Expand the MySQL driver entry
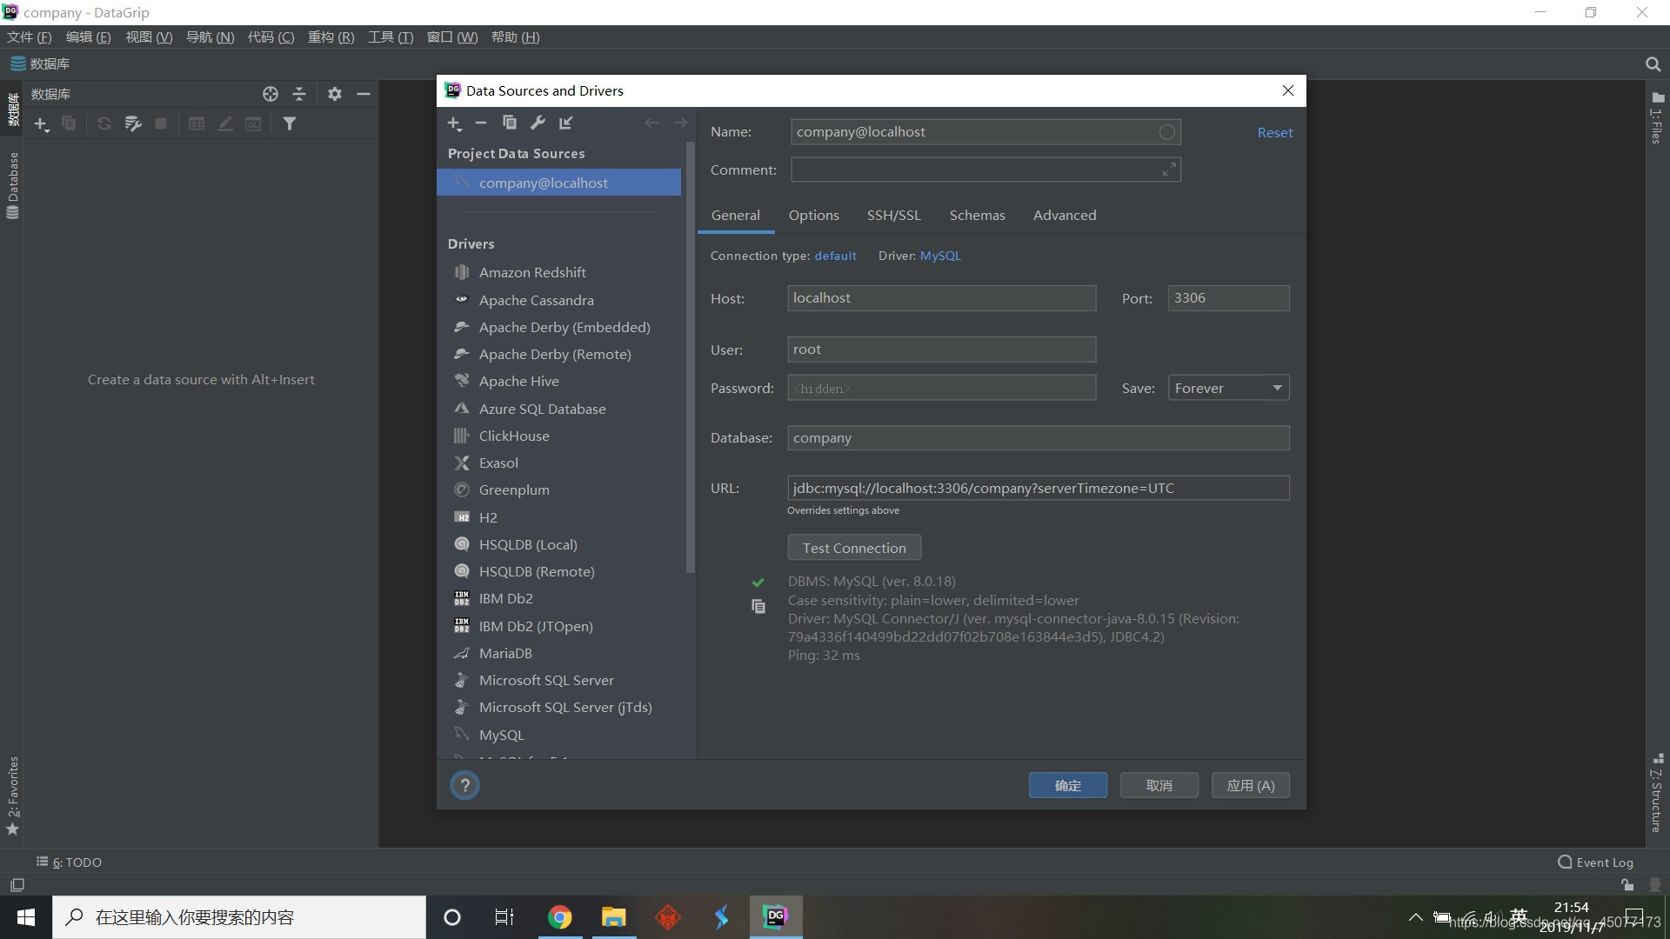Viewport: 1670px width, 939px height. tap(500, 733)
